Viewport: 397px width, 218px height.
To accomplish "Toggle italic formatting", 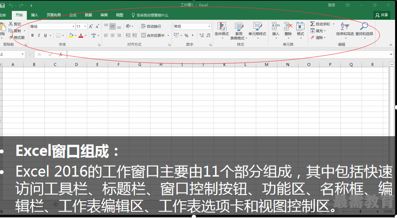I will (x=39, y=35).
